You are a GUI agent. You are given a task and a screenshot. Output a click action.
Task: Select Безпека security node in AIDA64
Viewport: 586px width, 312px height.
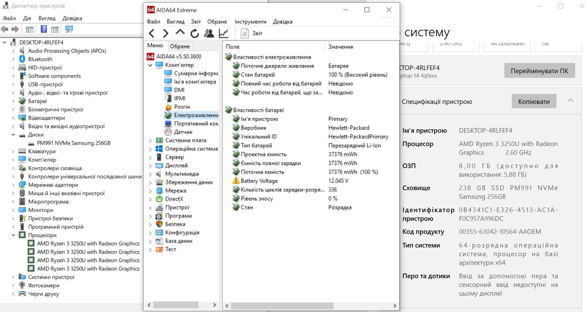(x=175, y=224)
